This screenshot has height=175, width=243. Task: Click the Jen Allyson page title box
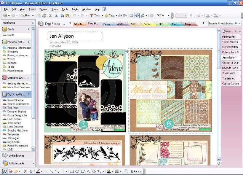tap(75, 36)
